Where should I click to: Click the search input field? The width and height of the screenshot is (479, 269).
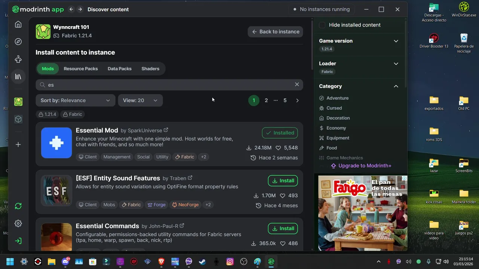pos(169,85)
